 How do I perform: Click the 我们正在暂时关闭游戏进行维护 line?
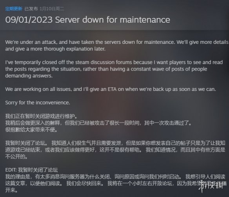tap(41, 116)
